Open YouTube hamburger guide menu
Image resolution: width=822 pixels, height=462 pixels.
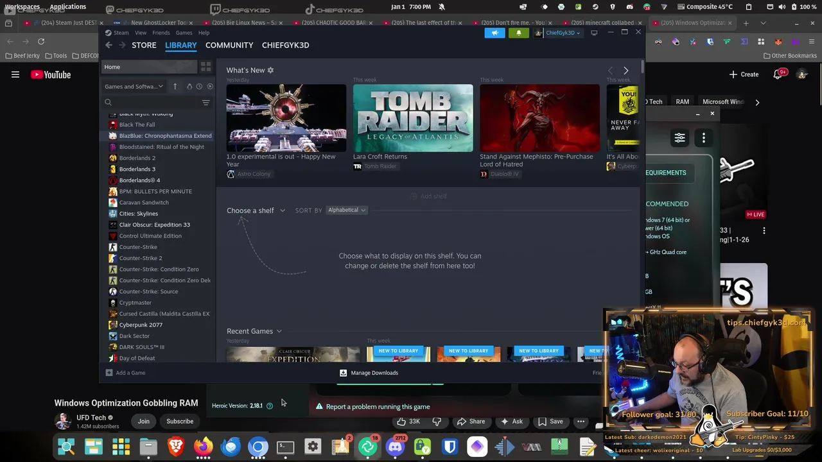tap(15, 74)
